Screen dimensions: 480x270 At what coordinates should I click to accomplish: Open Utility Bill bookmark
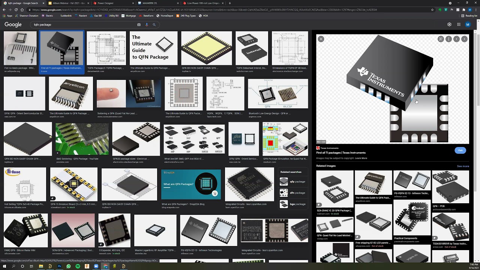(112, 16)
